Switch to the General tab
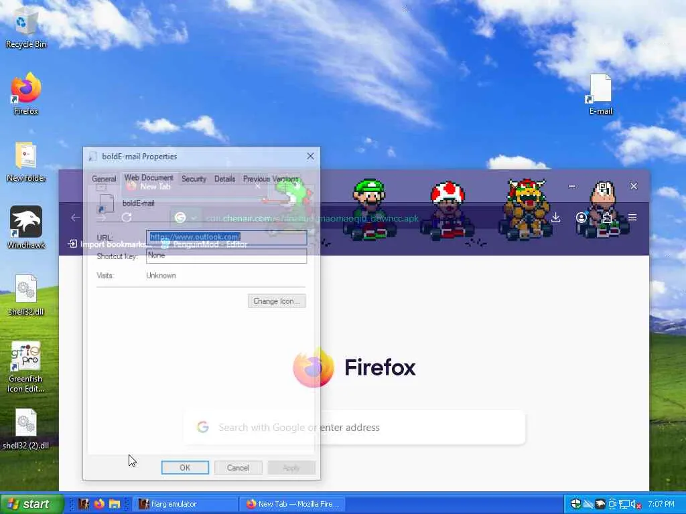This screenshot has height=514, width=686. (104, 179)
